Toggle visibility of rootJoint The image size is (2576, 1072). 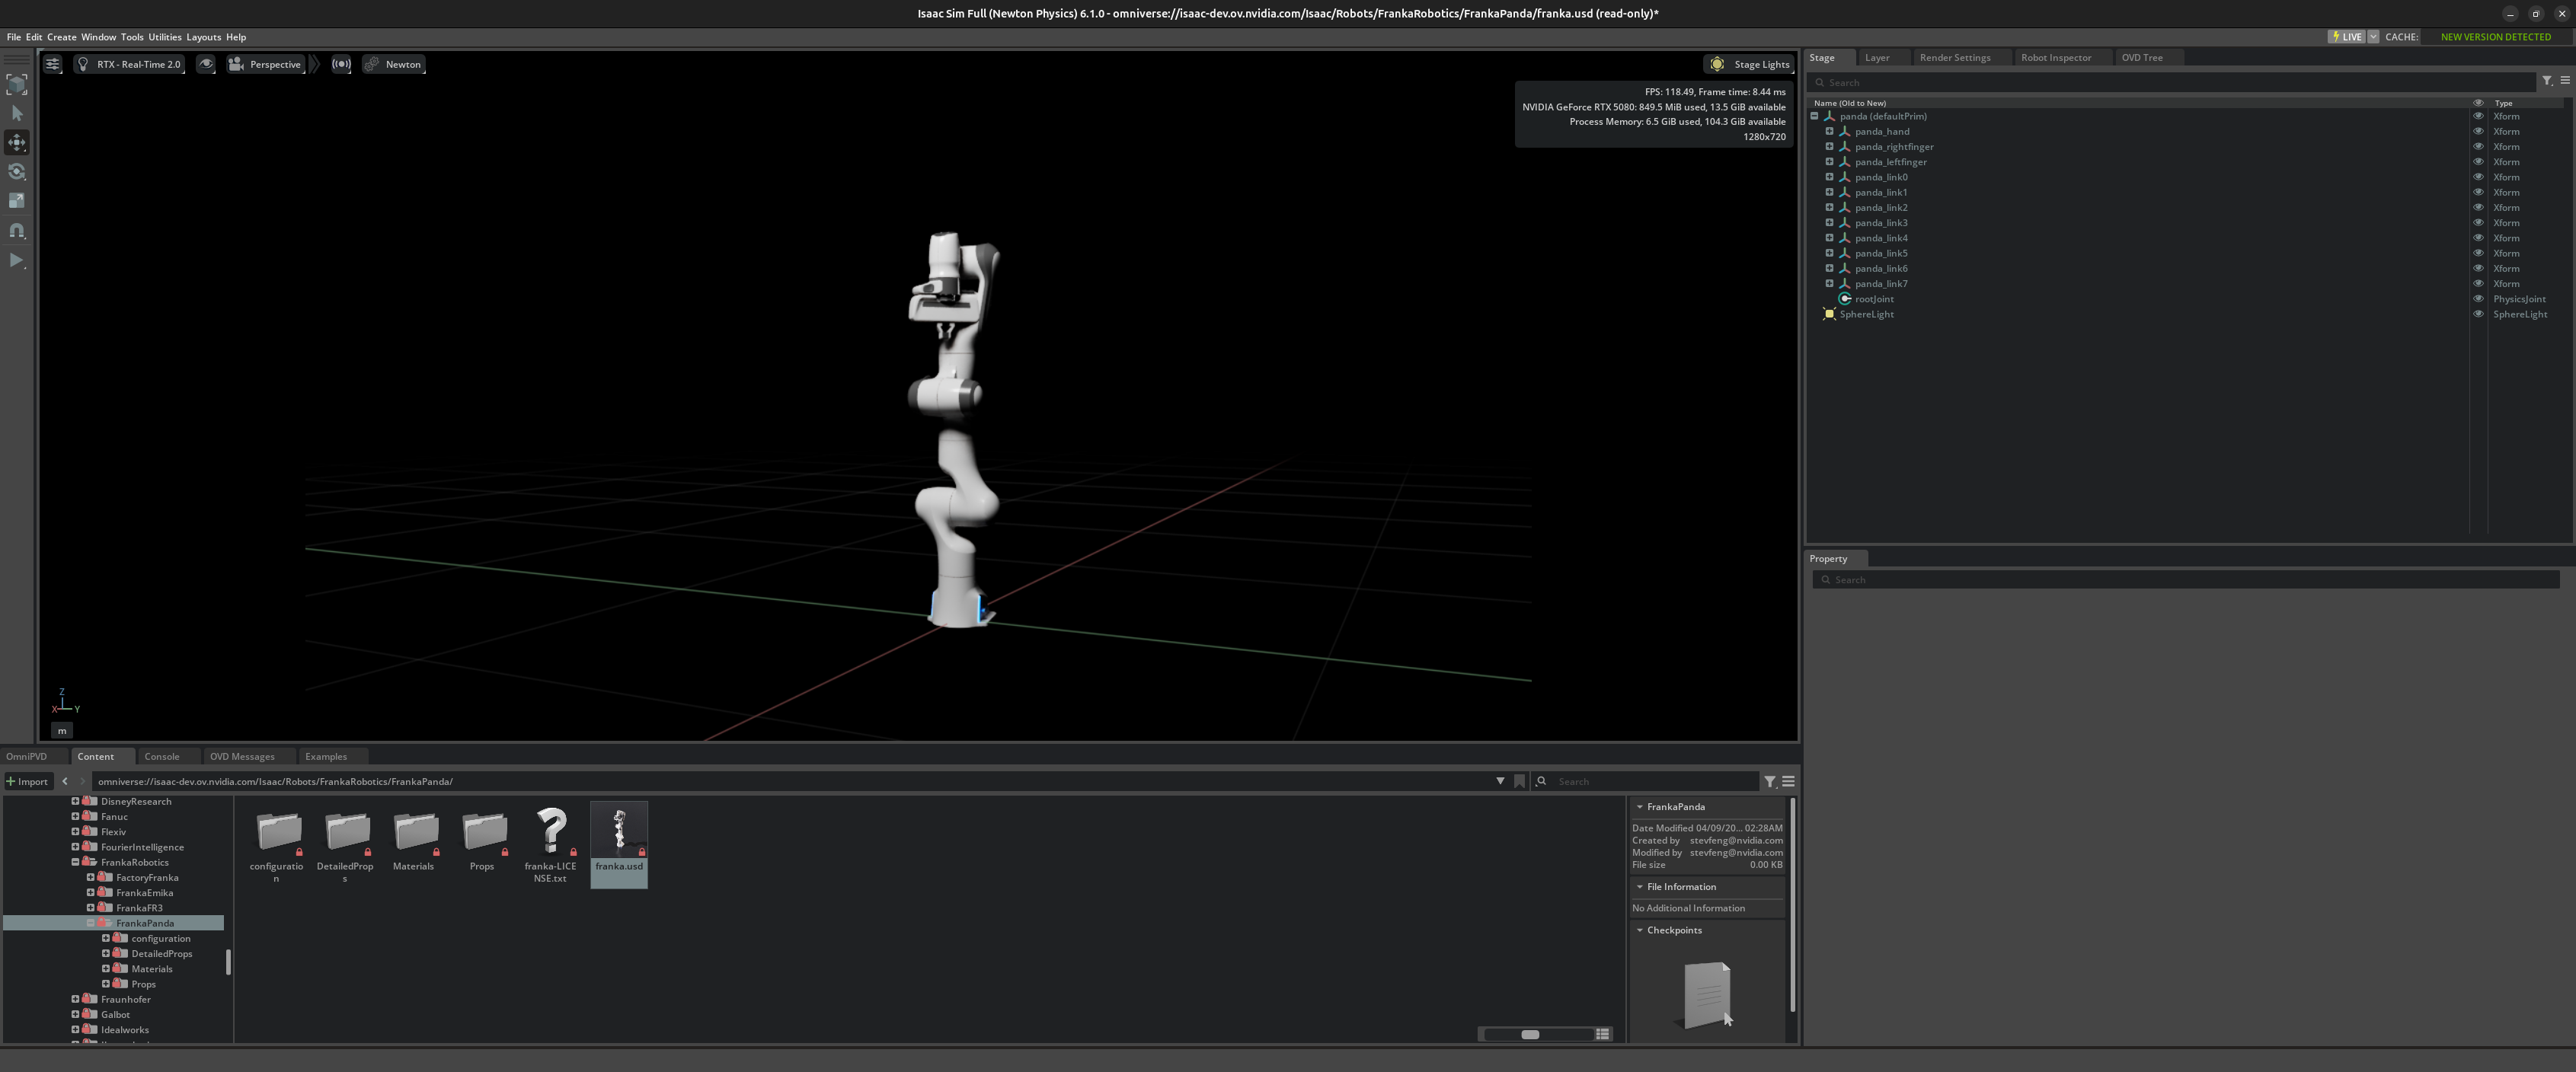[2478, 299]
